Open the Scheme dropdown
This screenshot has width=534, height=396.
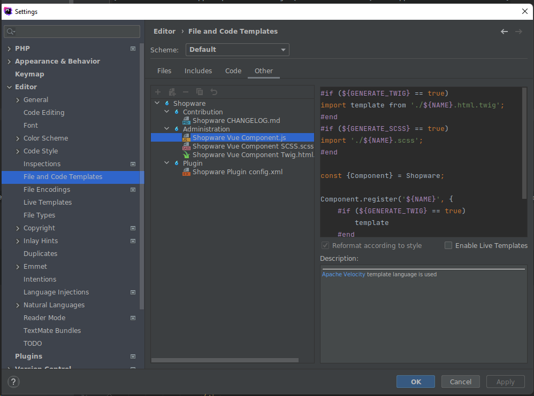(237, 49)
